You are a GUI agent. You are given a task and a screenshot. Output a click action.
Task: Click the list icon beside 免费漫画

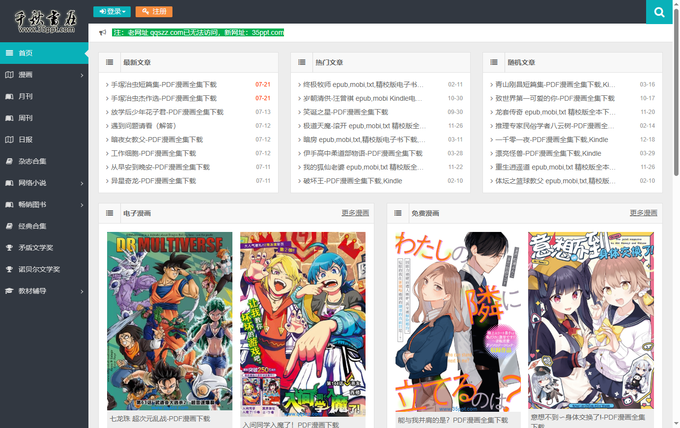(x=398, y=213)
